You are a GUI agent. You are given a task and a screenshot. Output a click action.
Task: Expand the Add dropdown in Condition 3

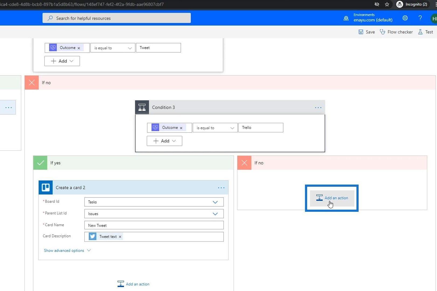(164, 141)
